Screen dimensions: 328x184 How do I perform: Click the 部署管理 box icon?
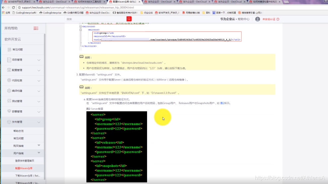9,111
